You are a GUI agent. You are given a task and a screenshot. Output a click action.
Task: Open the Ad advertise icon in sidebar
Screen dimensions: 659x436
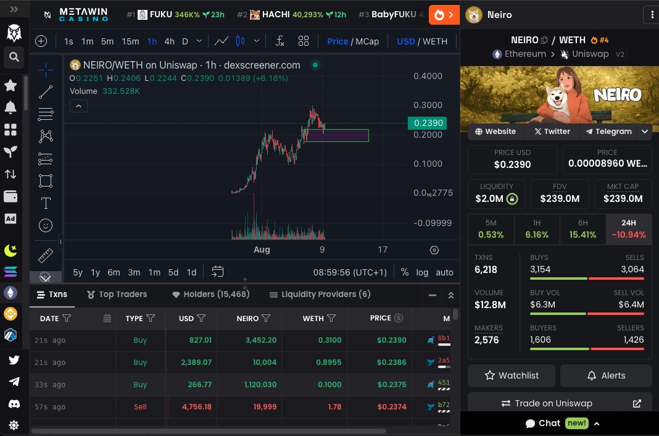click(10, 218)
